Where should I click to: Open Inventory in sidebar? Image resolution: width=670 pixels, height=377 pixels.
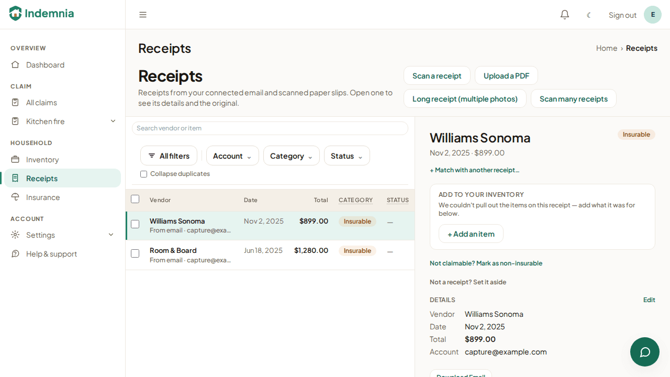click(x=63, y=160)
